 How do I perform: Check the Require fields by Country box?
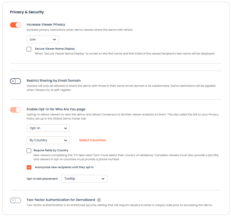29,150
